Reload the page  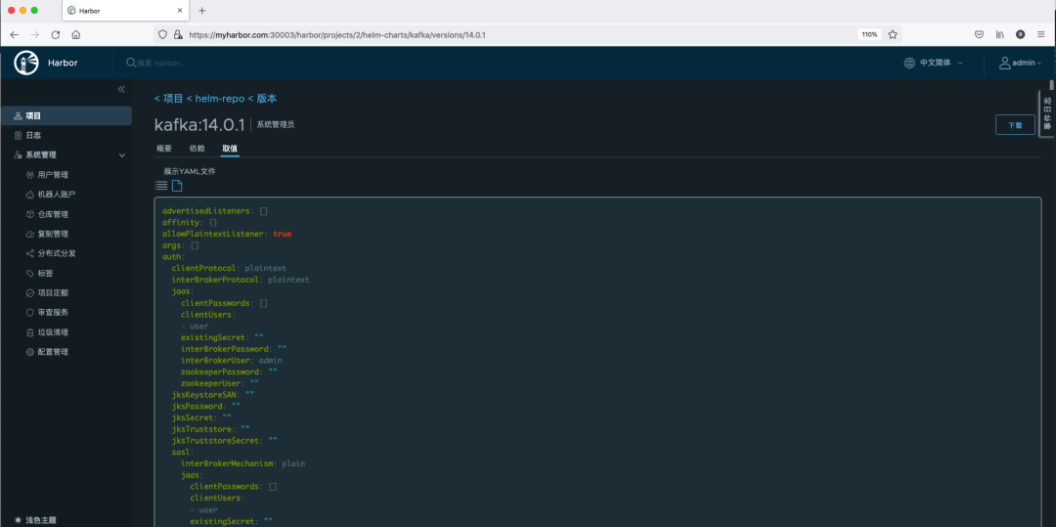[x=56, y=34]
